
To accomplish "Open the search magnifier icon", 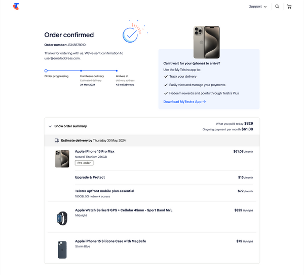I will click(x=277, y=7).
